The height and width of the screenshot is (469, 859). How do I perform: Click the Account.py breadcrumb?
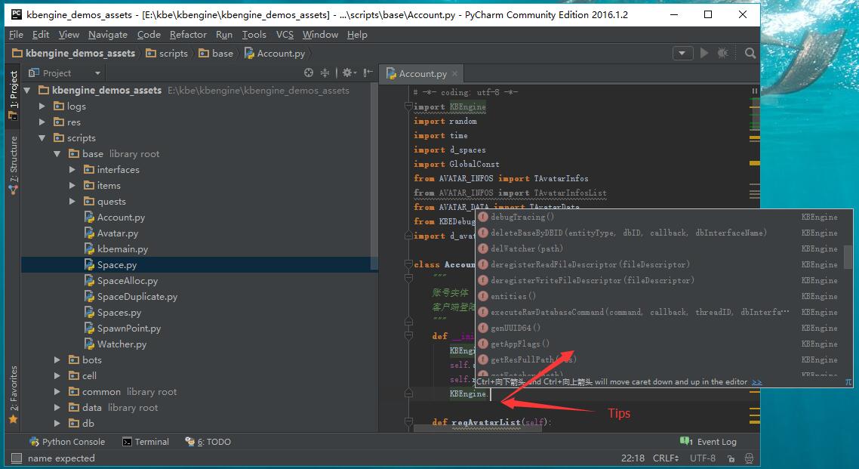[x=275, y=53]
